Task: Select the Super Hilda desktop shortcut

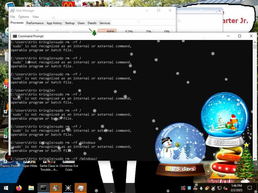Action: click(x=29, y=164)
